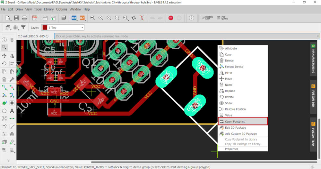Click the Print icon in toolbar
The image size is (321, 169).
[x=24, y=18]
